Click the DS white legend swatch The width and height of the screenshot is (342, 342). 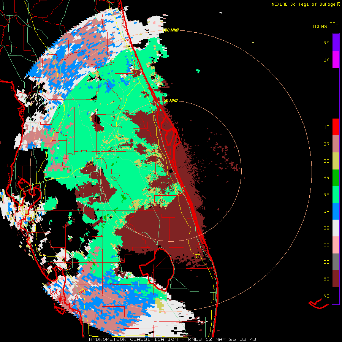pyautogui.click(x=336, y=228)
